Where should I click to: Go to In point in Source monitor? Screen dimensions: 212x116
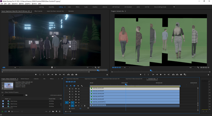(48, 75)
